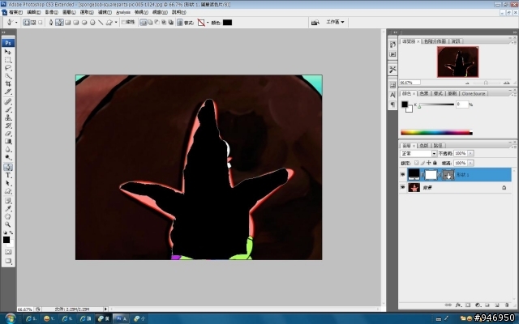Viewport: 519px width, 324px height.
Task: Select the Gradient tool
Action: point(8,141)
